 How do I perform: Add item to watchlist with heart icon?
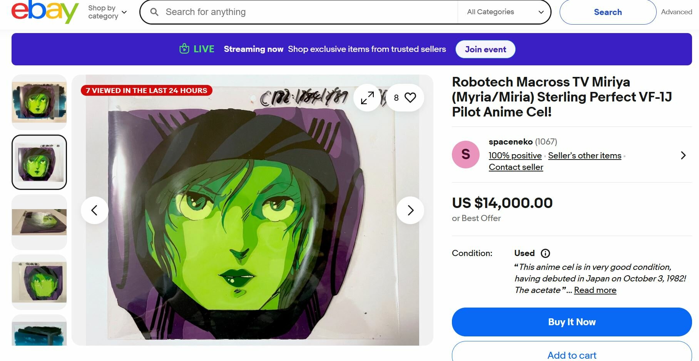[410, 98]
